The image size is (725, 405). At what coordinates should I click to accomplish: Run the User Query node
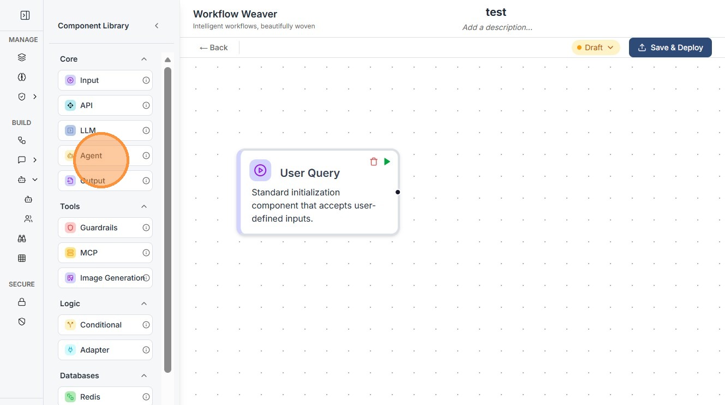pos(387,162)
